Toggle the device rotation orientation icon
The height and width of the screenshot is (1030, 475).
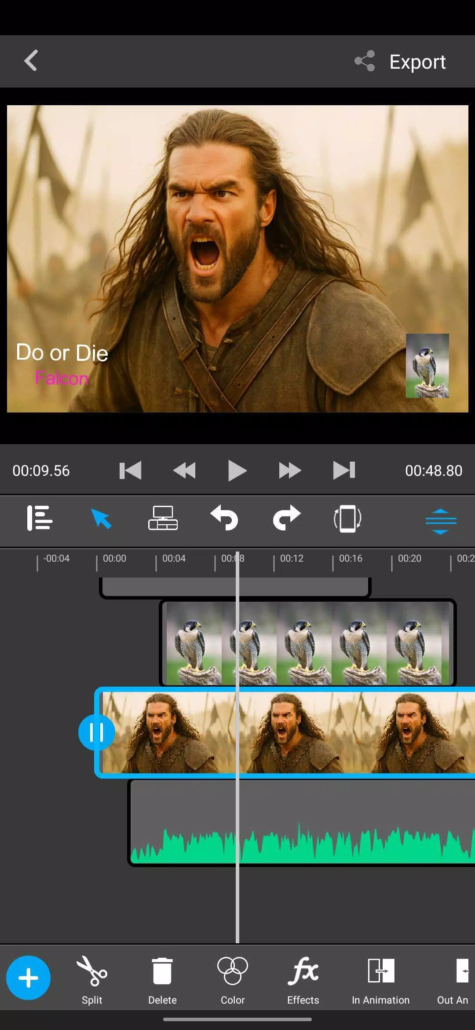click(x=347, y=519)
